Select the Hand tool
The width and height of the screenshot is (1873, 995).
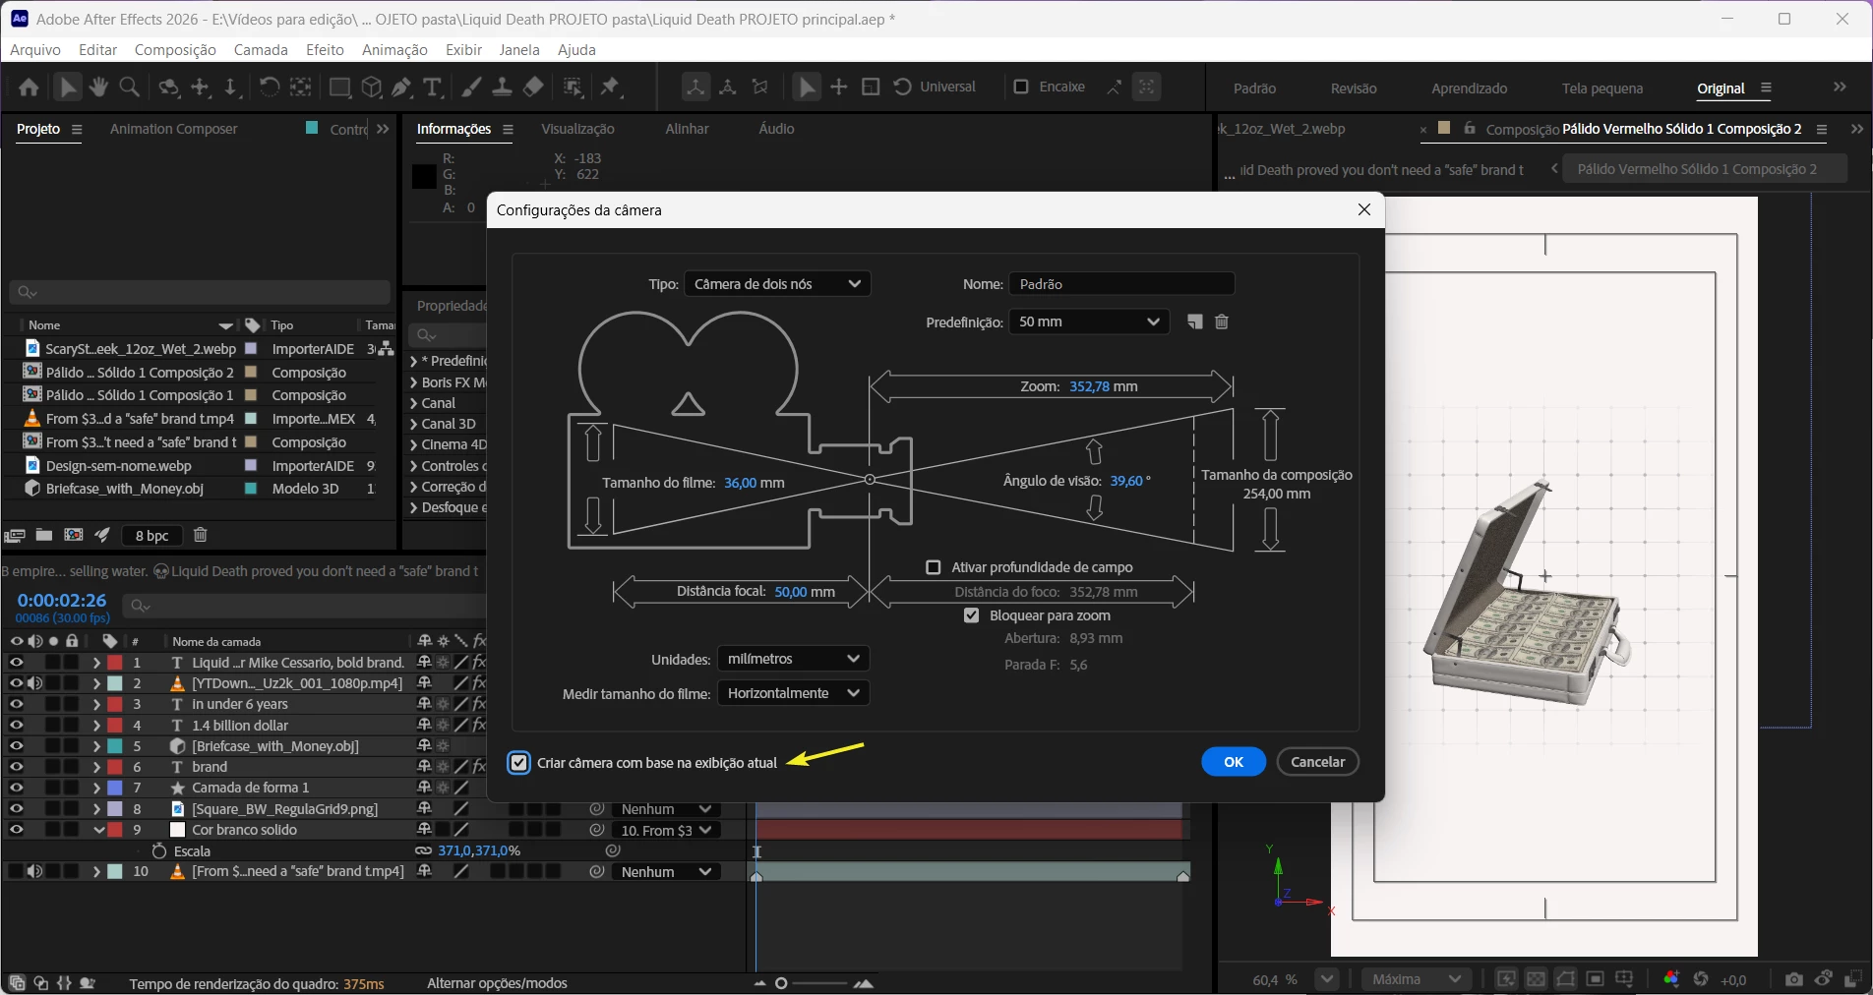(98, 88)
